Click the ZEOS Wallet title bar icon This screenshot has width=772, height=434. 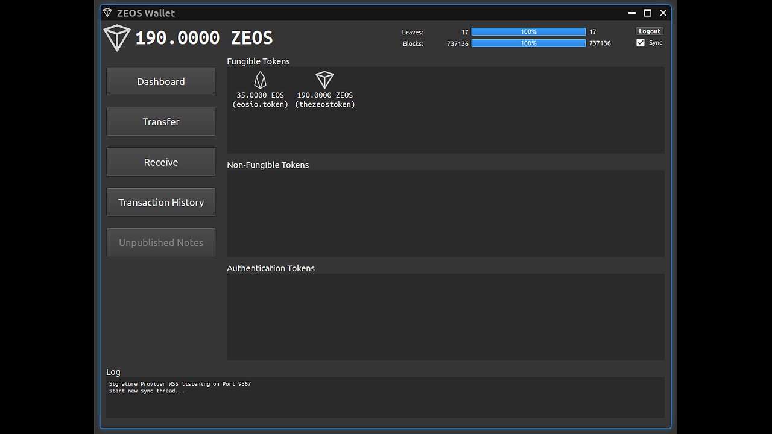coord(107,13)
